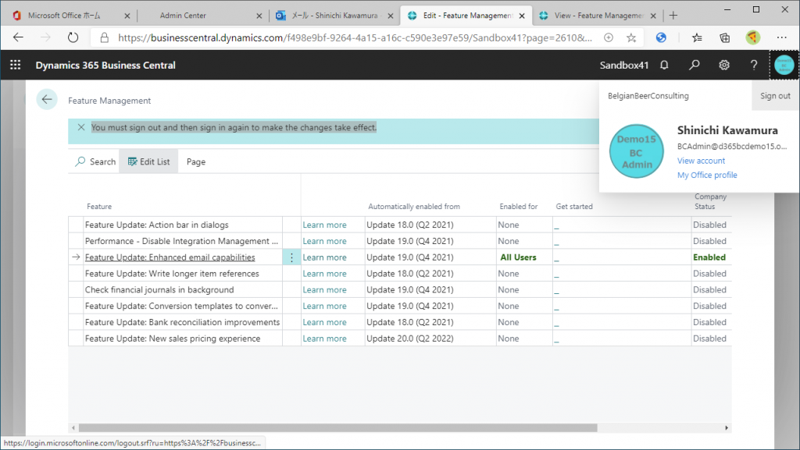
Task: Click the notifications bell icon
Action: 664,66
